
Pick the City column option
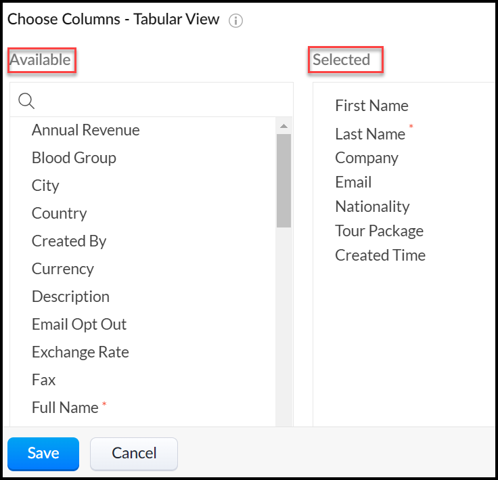pyautogui.click(x=45, y=186)
